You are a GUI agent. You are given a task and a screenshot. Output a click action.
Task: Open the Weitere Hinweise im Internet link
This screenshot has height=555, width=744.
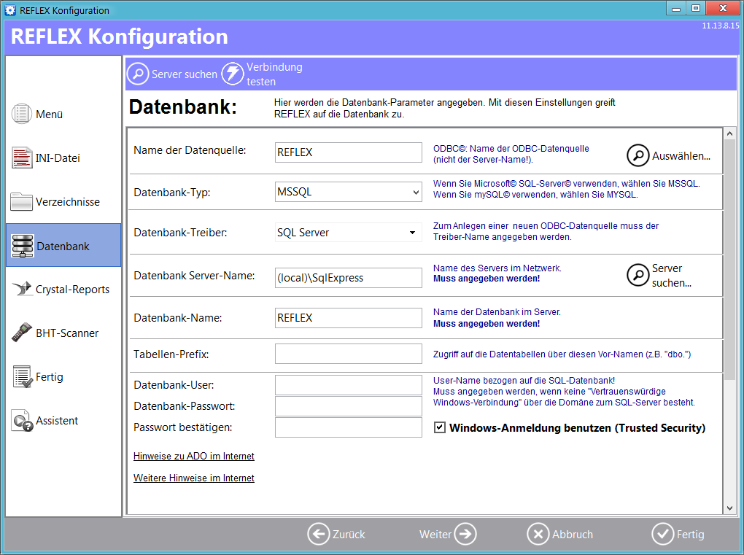[193, 478]
